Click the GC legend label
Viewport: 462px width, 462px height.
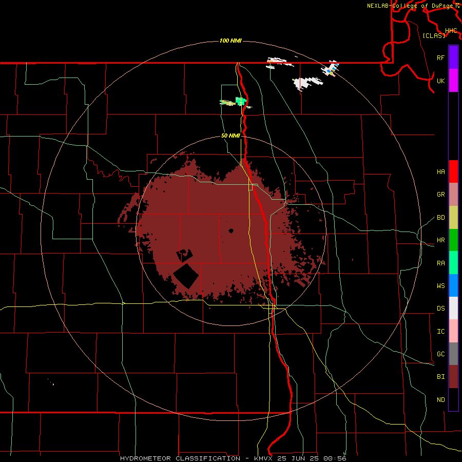point(440,354)
